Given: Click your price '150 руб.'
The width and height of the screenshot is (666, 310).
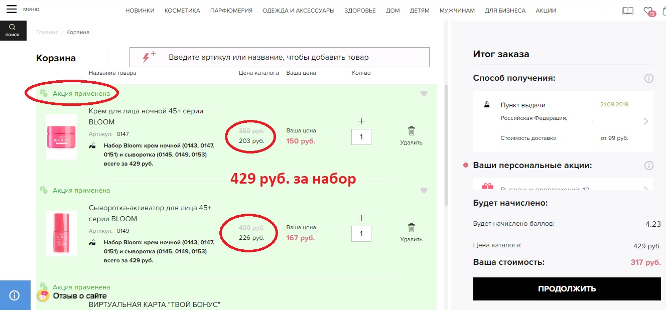Looking at the screenshot, I should [301, 141].
